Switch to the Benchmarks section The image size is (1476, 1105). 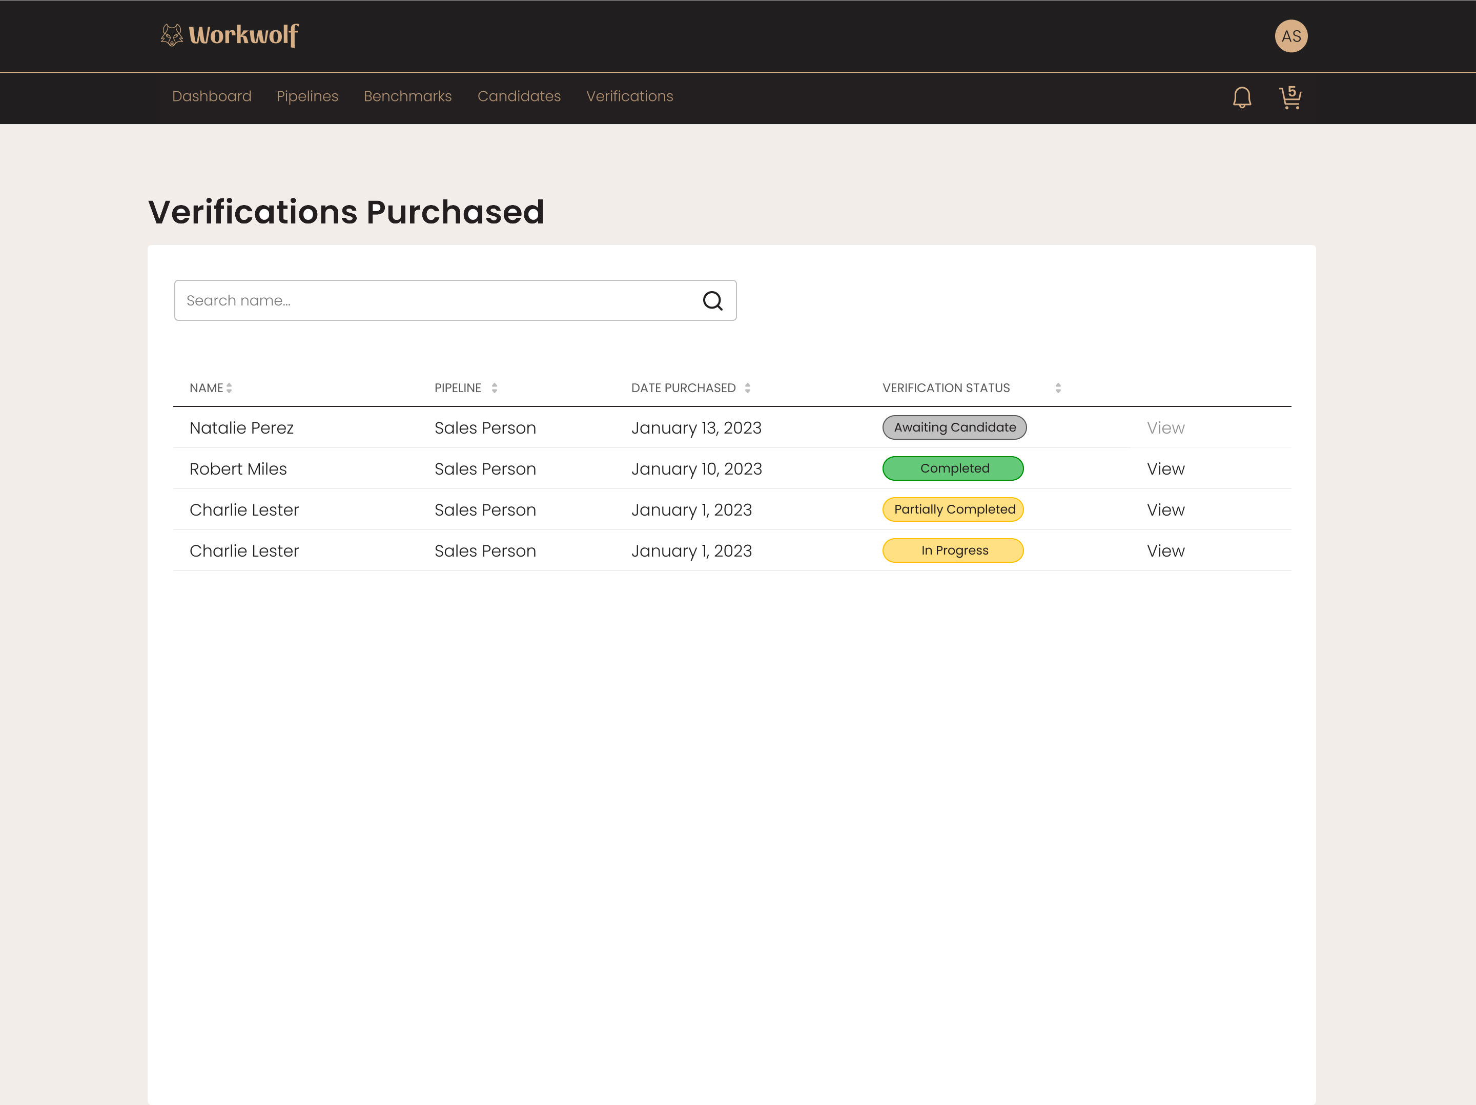(x=408, y=96)
